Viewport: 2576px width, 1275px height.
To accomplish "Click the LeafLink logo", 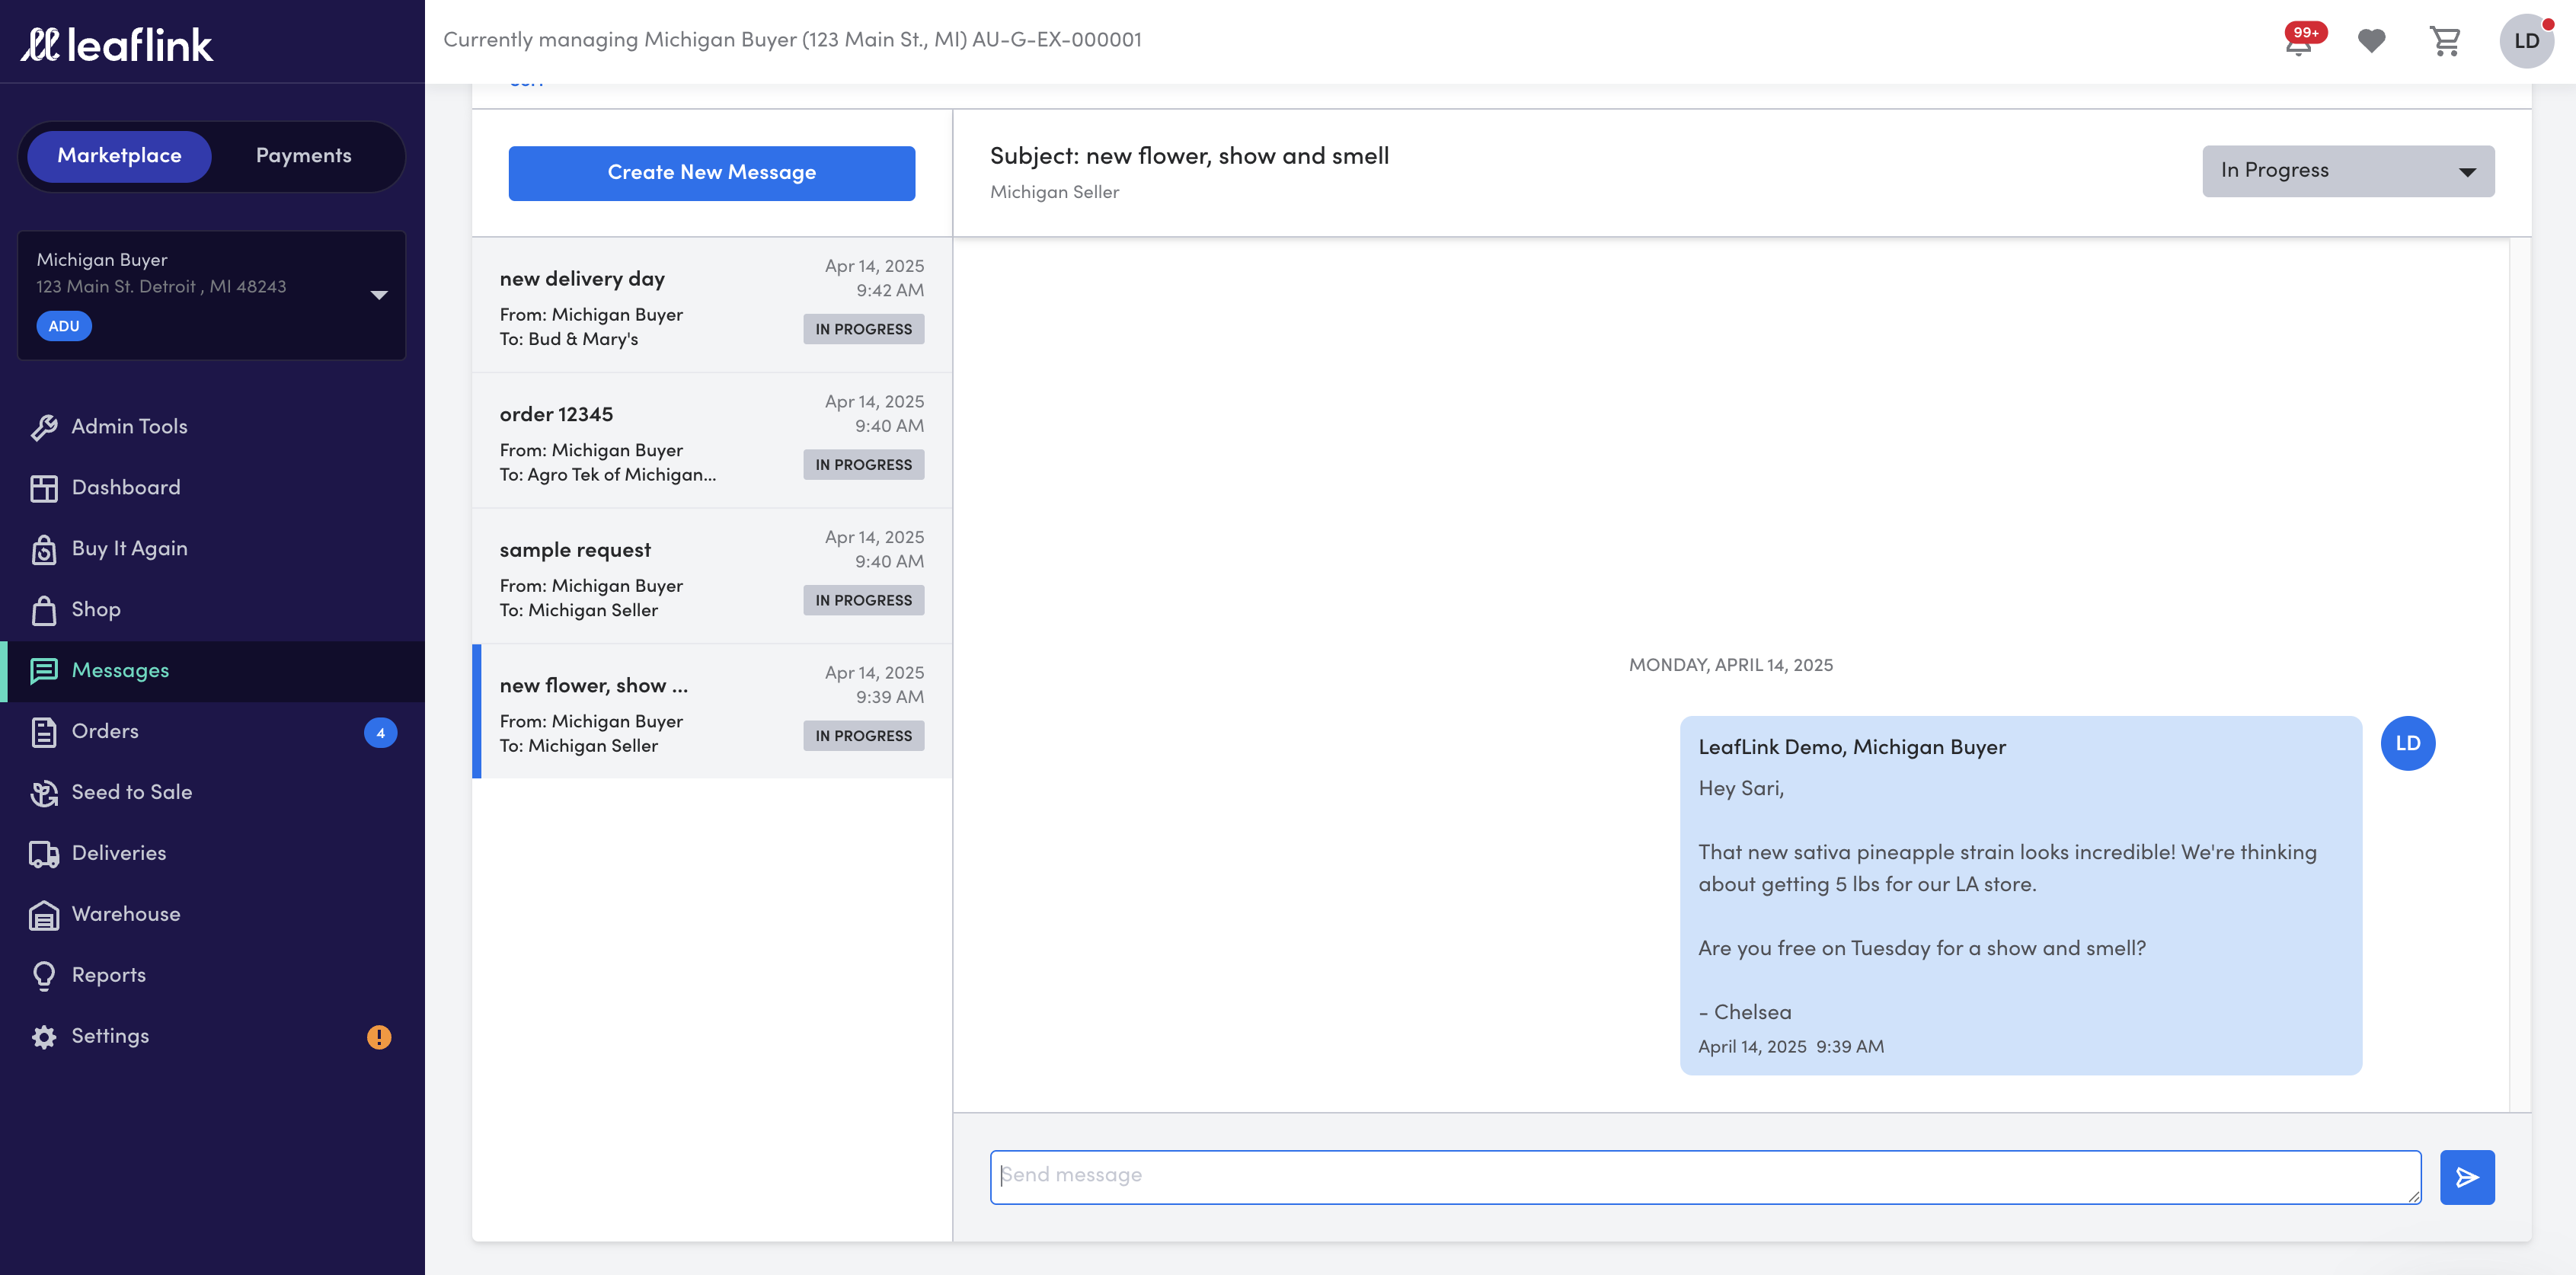I will [117, 44].
